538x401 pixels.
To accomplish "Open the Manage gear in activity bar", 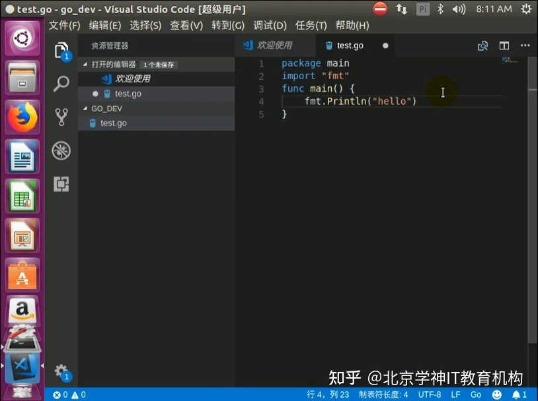I will (61, 371).
